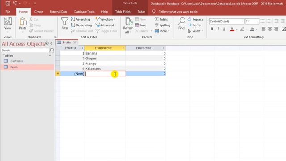Open the font size dropdown
Image resolution: width=286 pixels, height=161 pixels.
(x=257, y=21)
